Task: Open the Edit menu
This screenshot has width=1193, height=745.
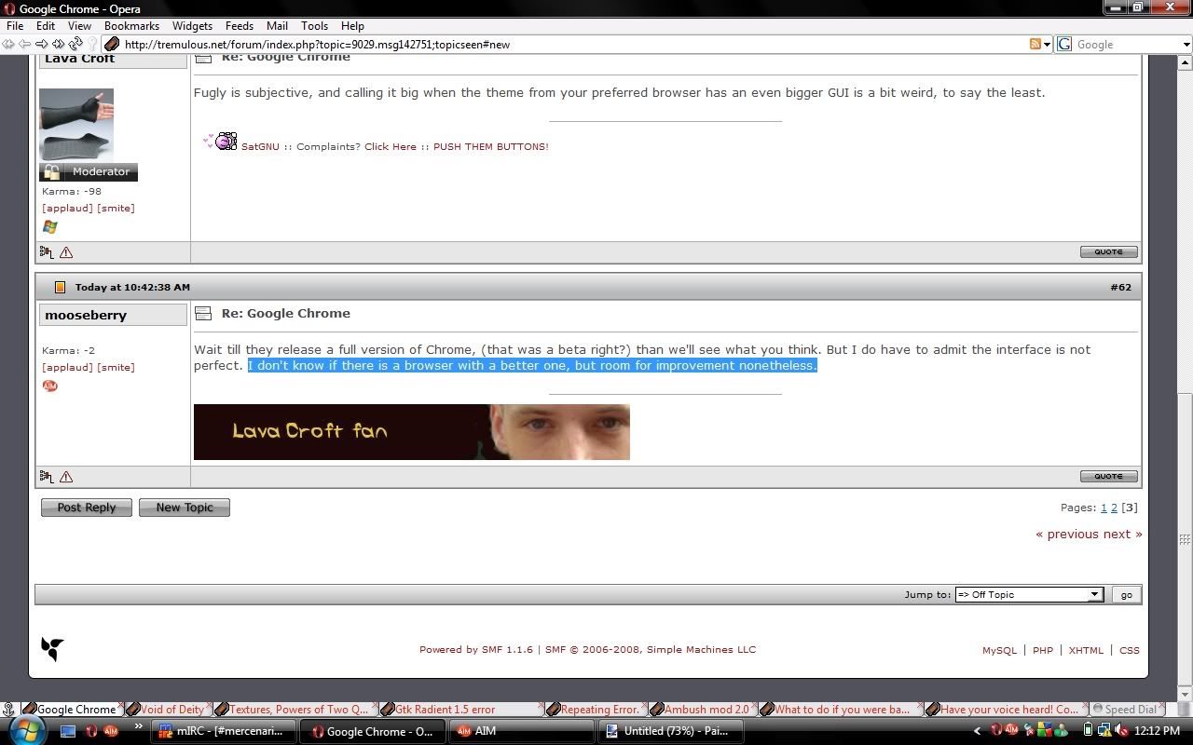Action: (45, 25)
